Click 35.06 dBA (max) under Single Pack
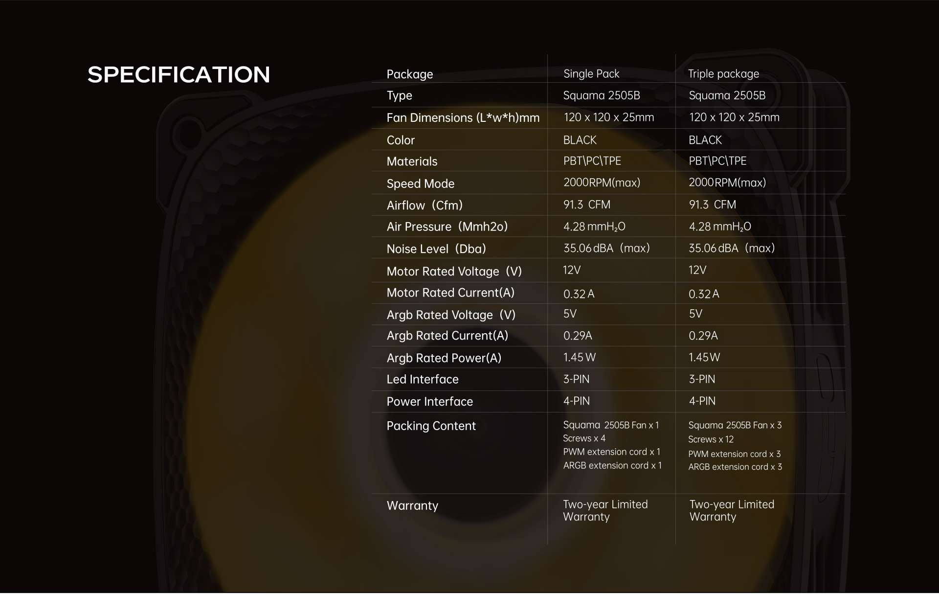Screen dimensions: 939x594 [606, 249]
